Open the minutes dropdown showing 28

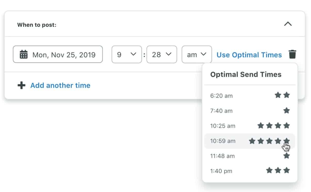pyautogui.click(x=161, y=54)
